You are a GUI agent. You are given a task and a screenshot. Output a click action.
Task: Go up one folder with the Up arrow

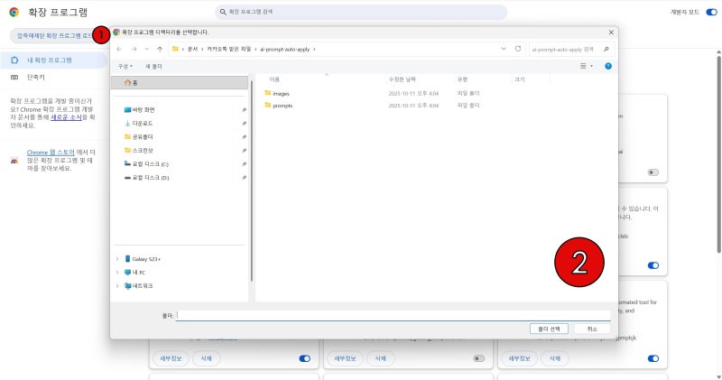[160, 50]
